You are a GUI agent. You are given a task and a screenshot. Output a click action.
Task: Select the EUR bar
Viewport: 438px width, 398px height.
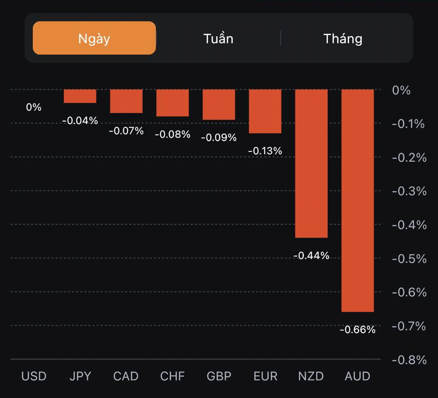[265, 111]
